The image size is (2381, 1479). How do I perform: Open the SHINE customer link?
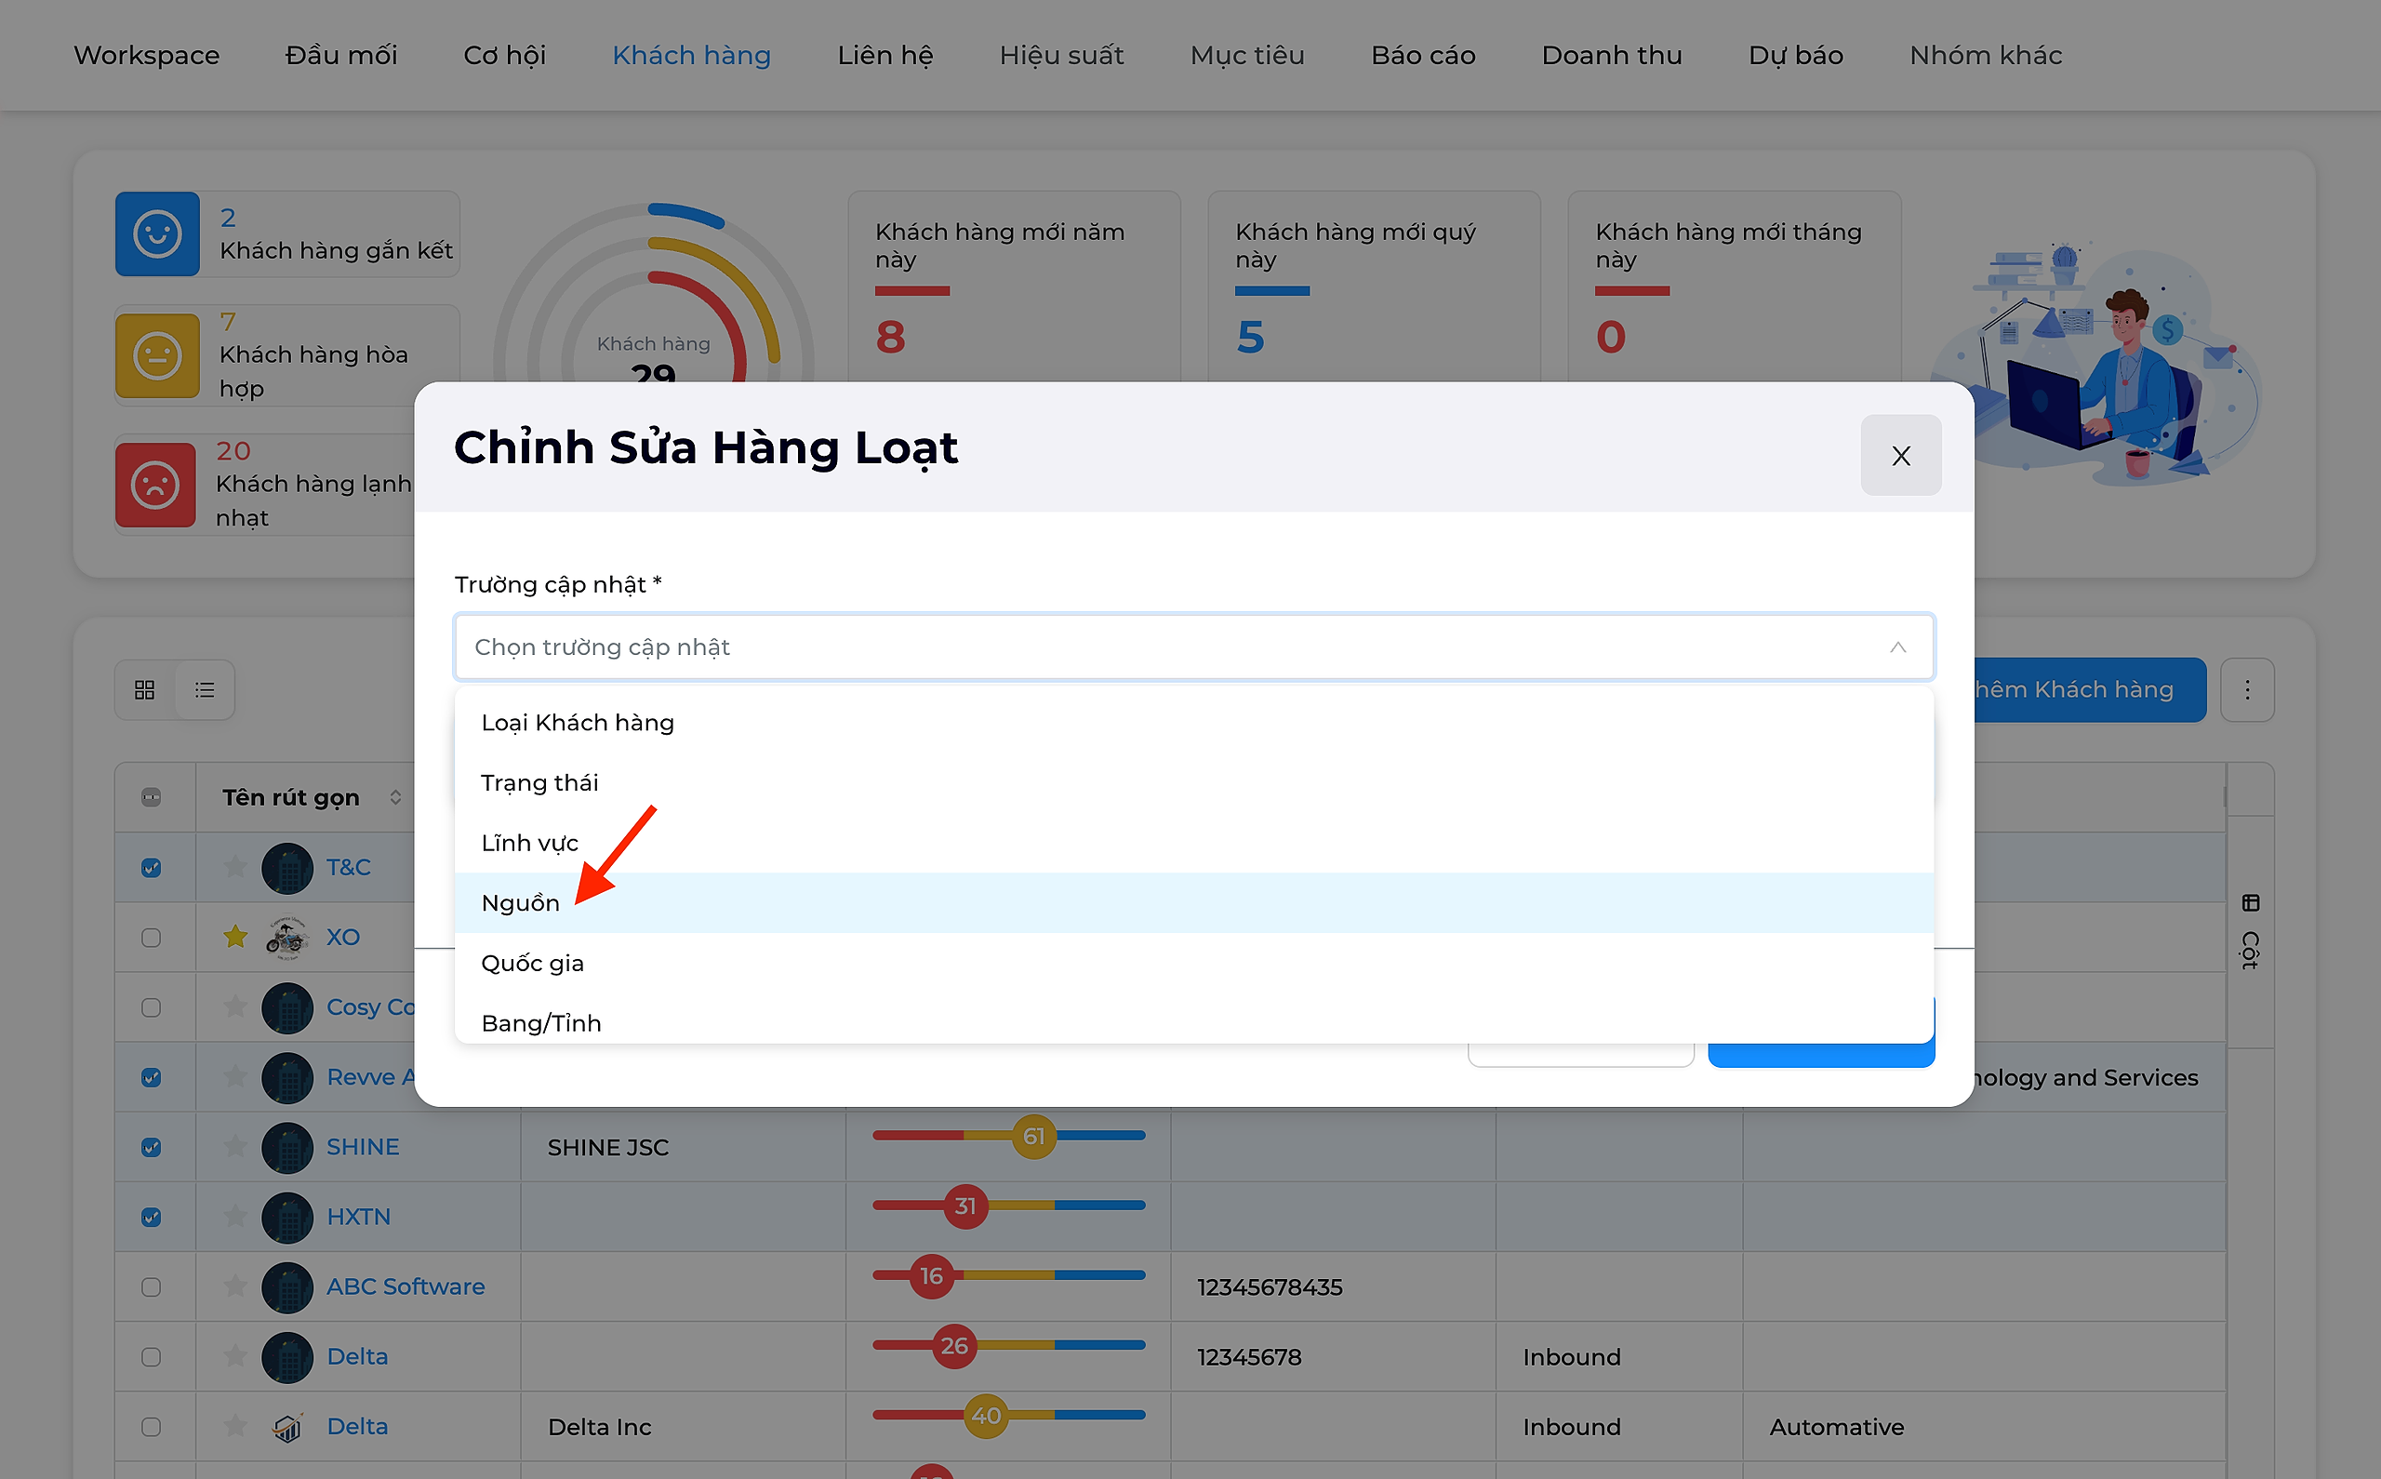(363, 1146)
